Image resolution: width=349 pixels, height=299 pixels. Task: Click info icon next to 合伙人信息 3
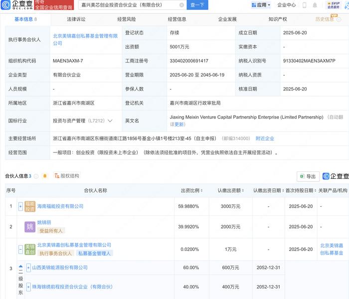[x=36, y=176]
